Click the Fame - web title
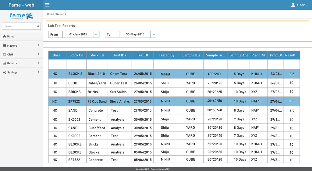The width and height of the screenshot is (312, 171). tap(21, 5)
